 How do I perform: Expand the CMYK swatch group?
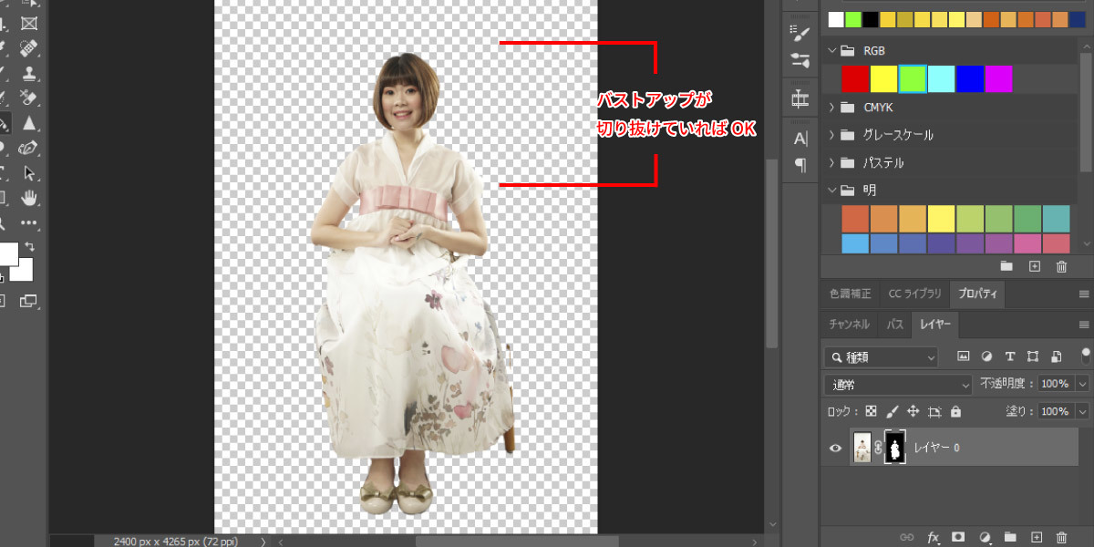click(831, 107)
